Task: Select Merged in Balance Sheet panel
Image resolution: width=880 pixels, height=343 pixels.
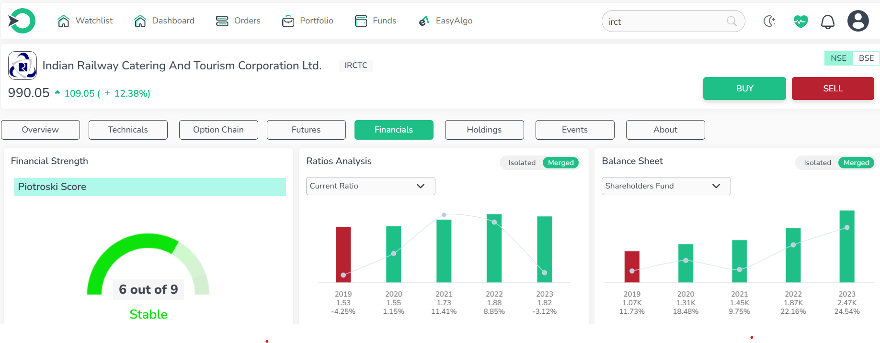Action: (x=856, y=163)
